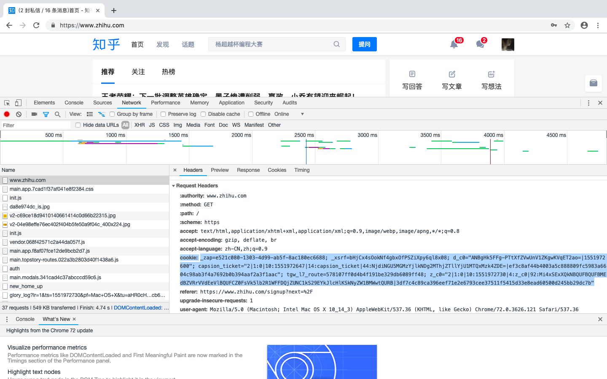
Task: Toggle Hide data URLs filter
Action: [x=78, y=125]
